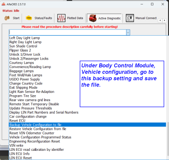This screenshot has width=169, height=160.
Task: Choose the Reset ECU entry
Action: (x=17, y=120)
